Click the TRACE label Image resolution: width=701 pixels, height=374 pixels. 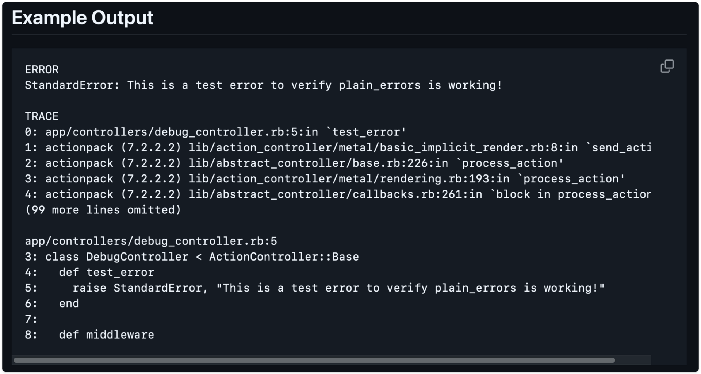(x=42, y=116)
